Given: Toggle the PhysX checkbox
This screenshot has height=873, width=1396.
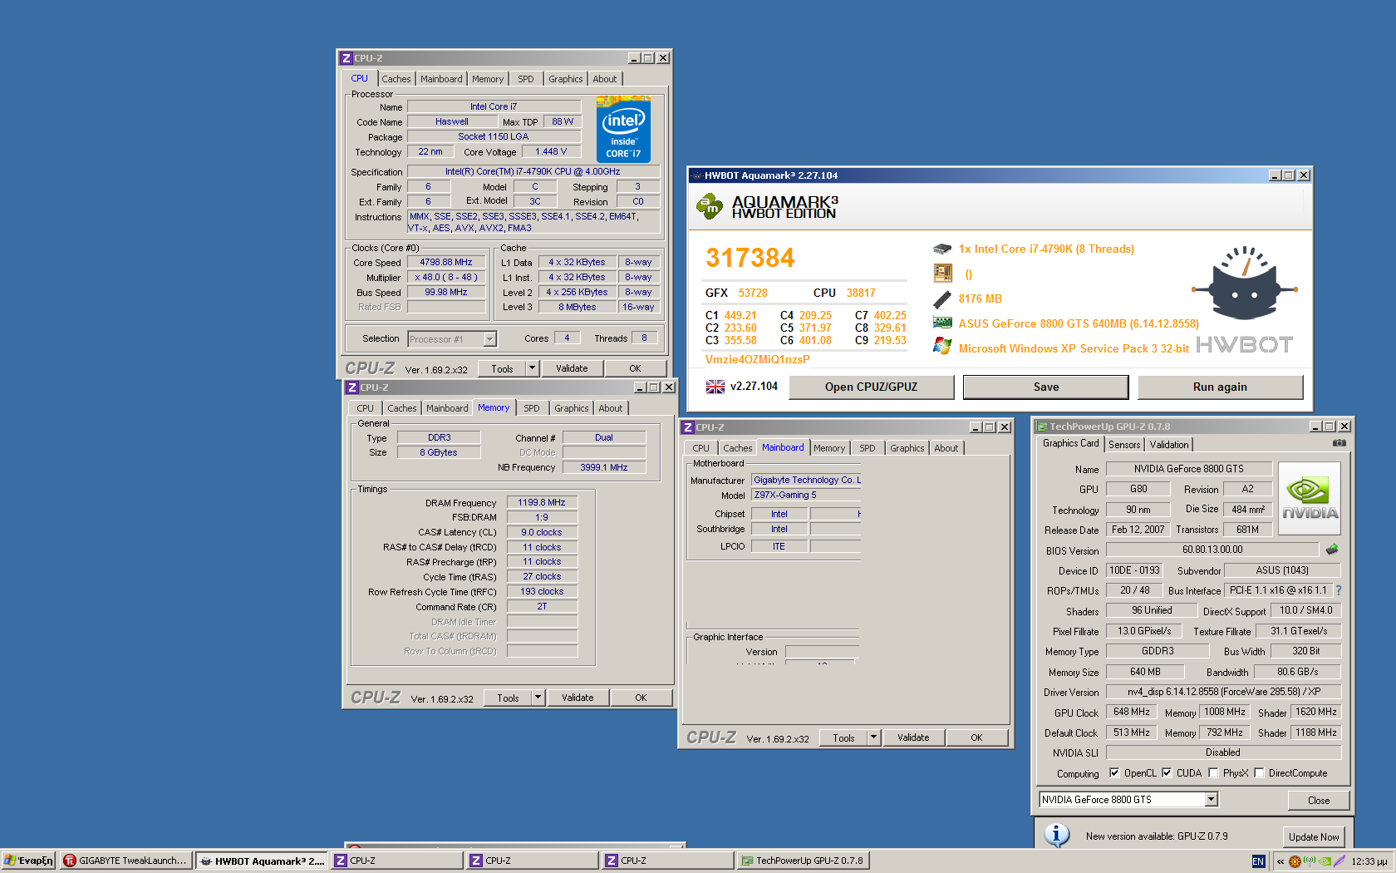Looking at the screenshot, I should tap(1213, 772).
